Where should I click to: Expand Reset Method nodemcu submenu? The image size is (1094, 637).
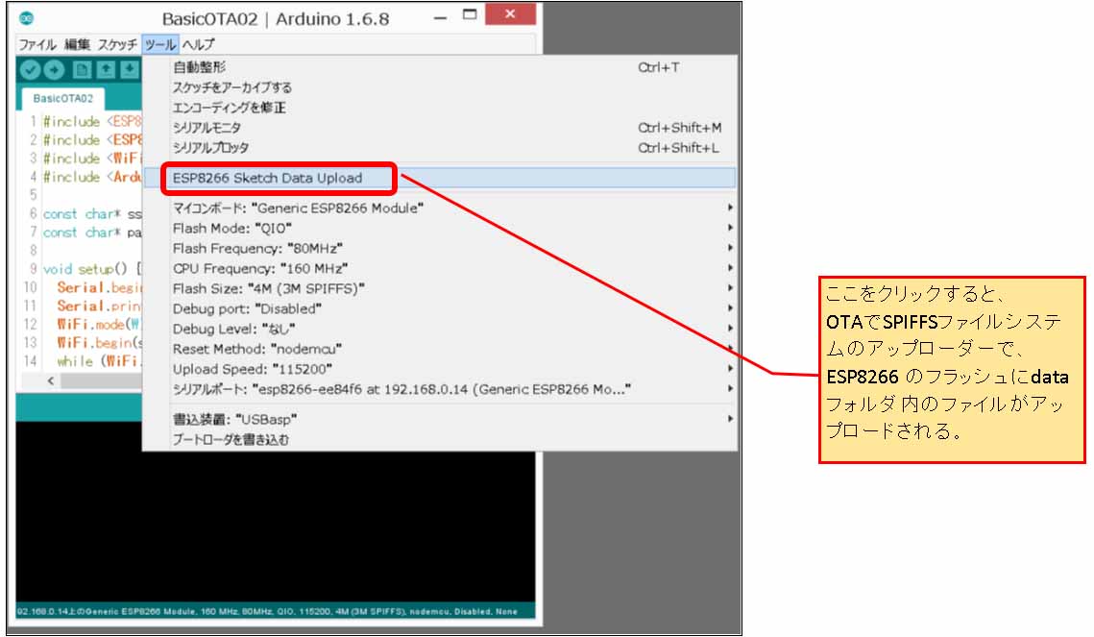[x=440, y=349]
